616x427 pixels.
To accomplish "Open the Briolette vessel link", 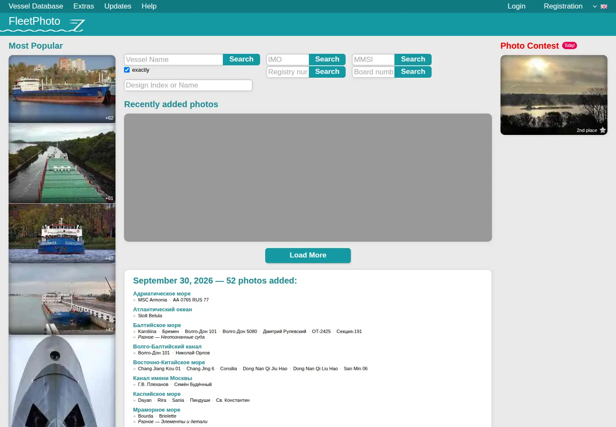I will pos(168,416).
